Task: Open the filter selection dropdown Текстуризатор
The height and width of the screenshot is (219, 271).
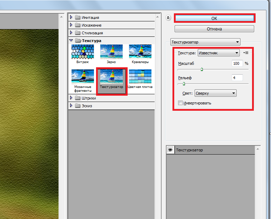Action: point(205,42)
